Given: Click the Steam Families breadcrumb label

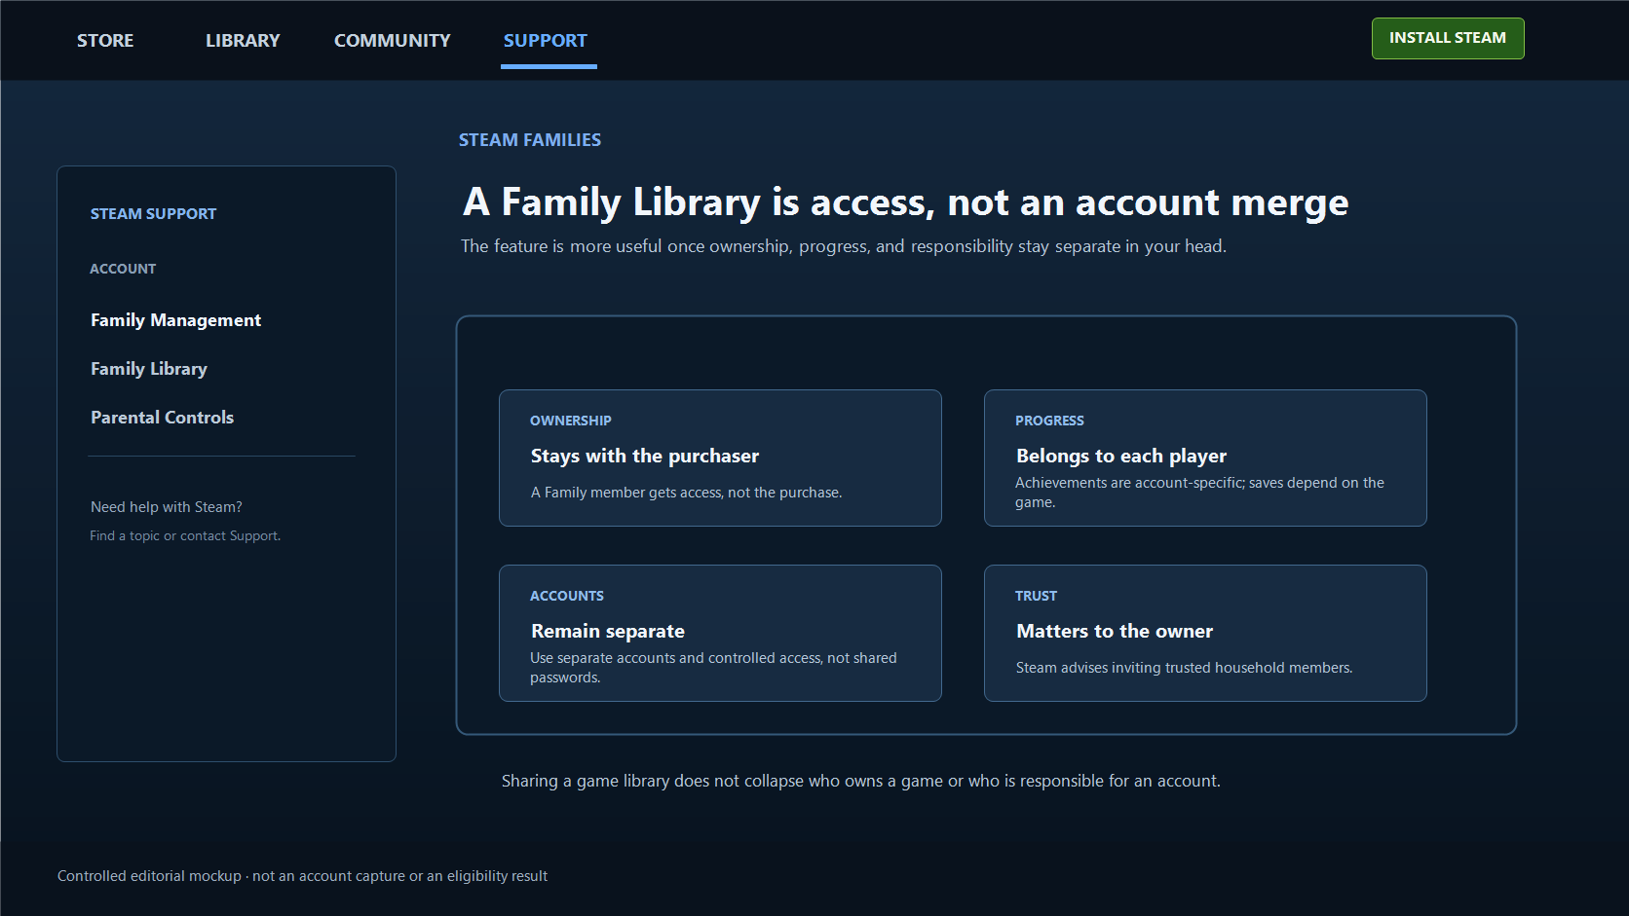Looking at the screenshot, I should point(530,140).
